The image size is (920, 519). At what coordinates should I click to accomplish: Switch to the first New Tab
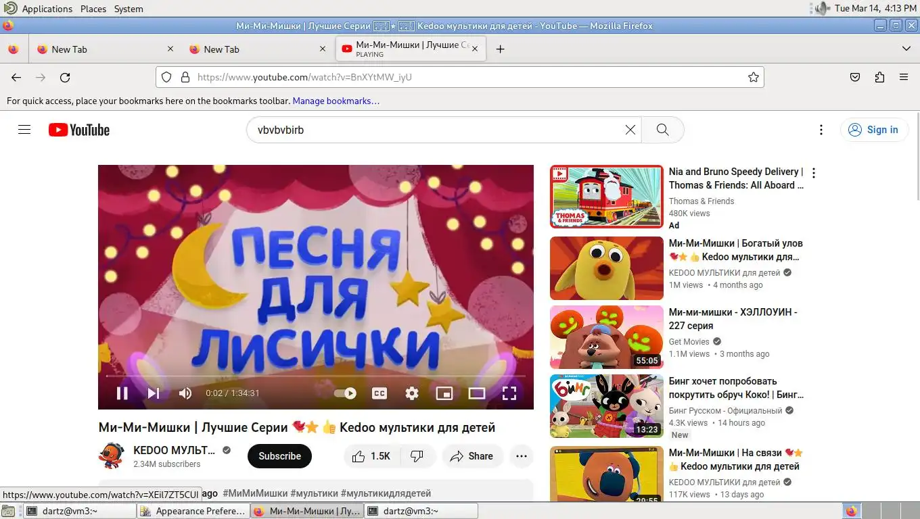click(106, 49)
